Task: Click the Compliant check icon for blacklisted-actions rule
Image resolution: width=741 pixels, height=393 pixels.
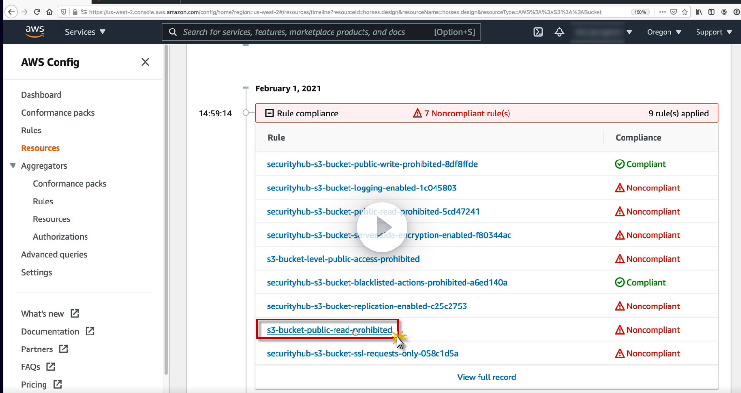Action: pyautogui.click(x=620, y=282)
